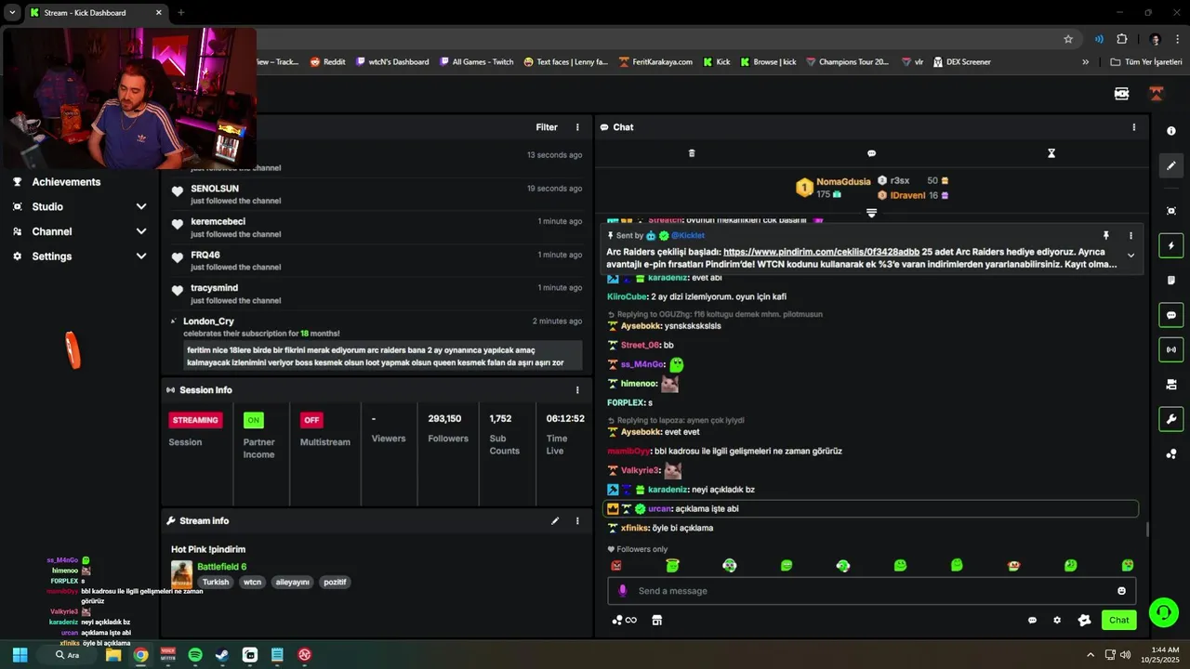
Task: Open Steam from the taskbar
Action: click(x=222, y=655)
